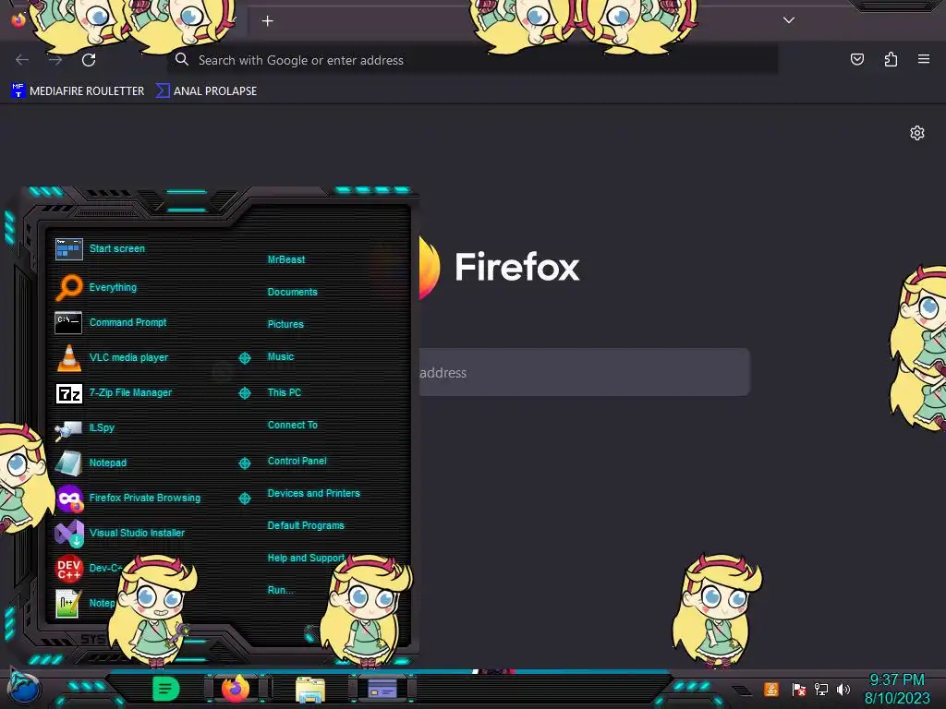The width and height of the screenshot is (946, 709).
Task: List all tabs dropdown chevron
Action: coord(789,20)
